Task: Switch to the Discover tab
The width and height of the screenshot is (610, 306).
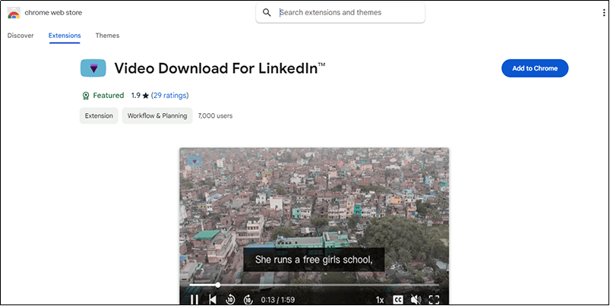Action: (21, 36)
